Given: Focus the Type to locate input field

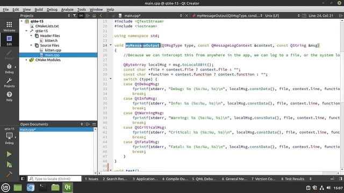Looking at the screenshot, I should coord(54,179).
